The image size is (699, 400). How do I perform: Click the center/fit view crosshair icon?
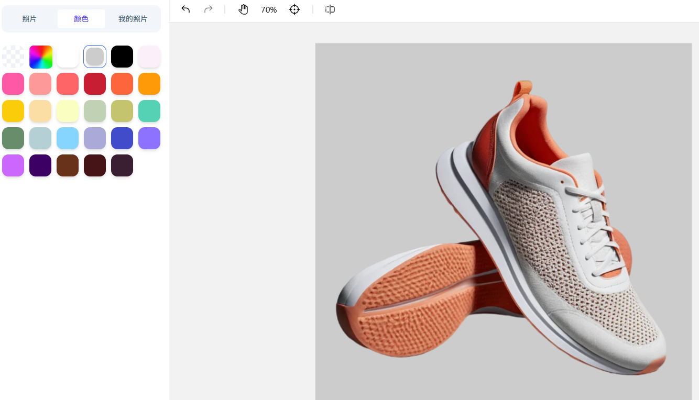(294, 9)
